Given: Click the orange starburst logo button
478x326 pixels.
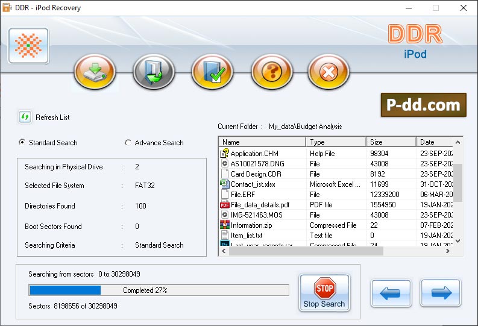Looking at the screenshot, I should [28, 46].
